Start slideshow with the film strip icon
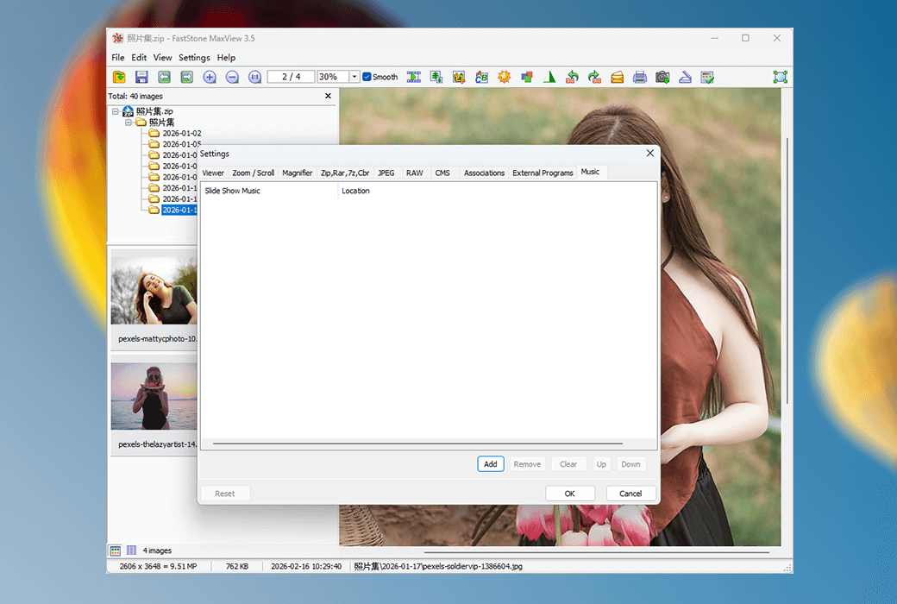The width and height of the screenshot is (897, 604). click(414, 77)
